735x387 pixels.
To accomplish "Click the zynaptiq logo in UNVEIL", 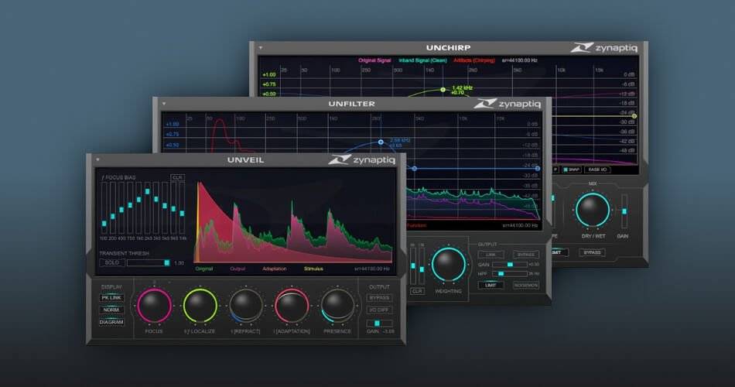I will 361,160.
